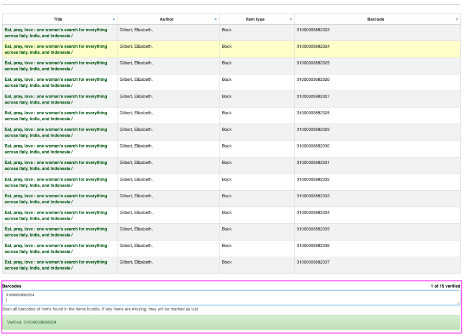Screen dimensions: 464x336
Task: Click "Book" item type in row 31000003682333
Action: [x=227, y=196]
